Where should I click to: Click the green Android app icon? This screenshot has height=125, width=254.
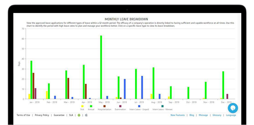pyautogui.click(x=79, y=115)
